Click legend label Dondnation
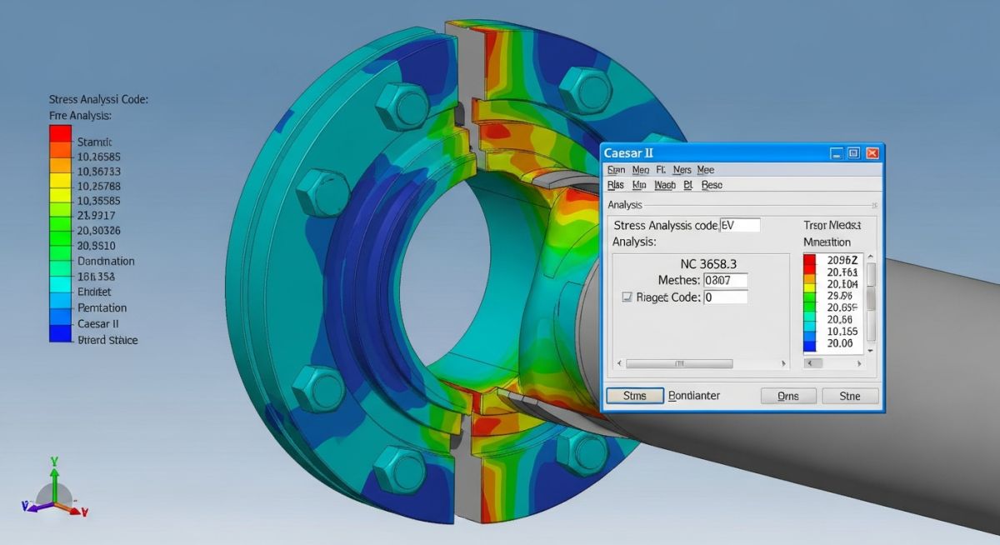The image size is (1000, 545). pyautogui.click(x=106, y=261)
